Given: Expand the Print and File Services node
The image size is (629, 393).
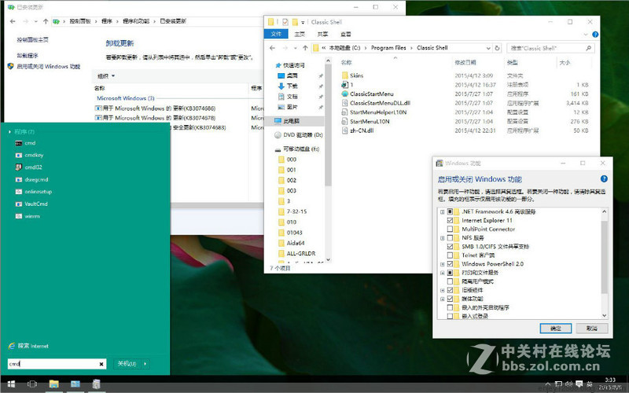Looking at the screenshot, I should tap(443, 273).
